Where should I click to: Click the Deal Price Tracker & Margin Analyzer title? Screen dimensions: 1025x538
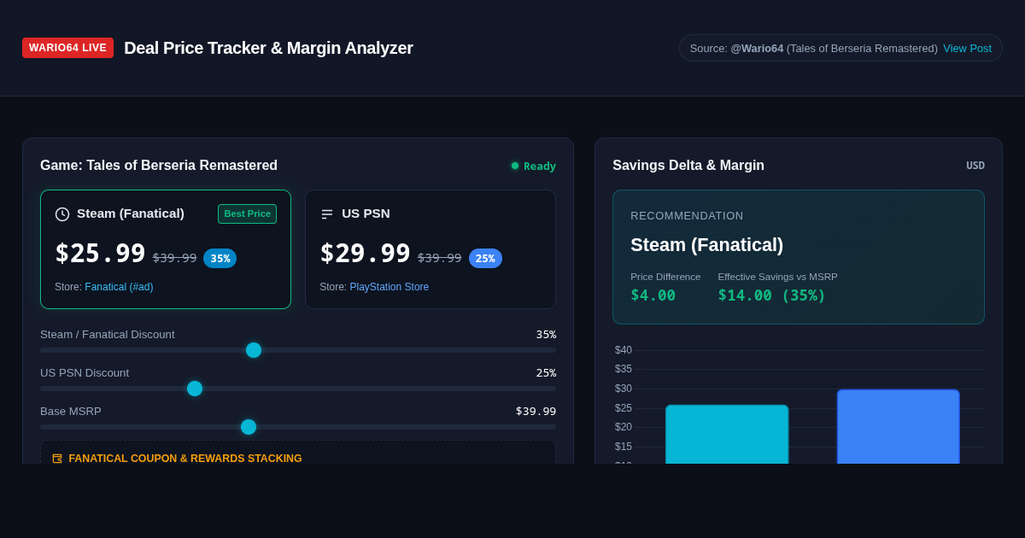point(268,48)
